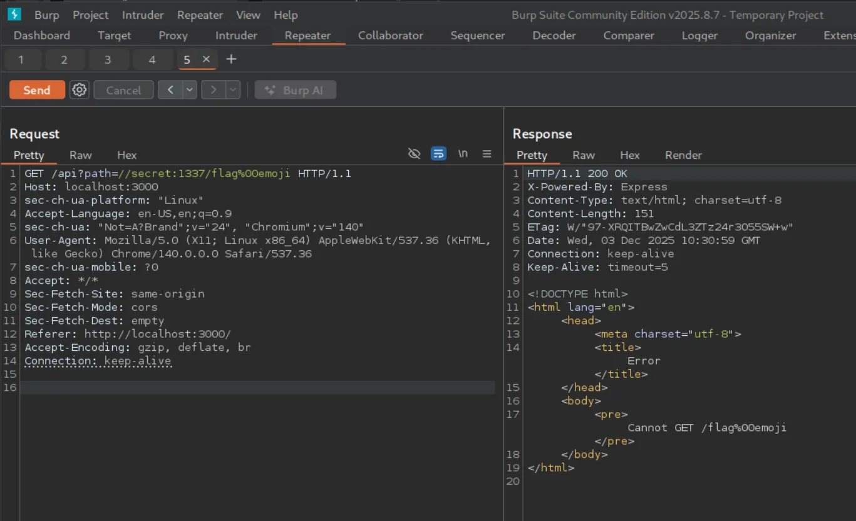Expand the back history dropdown arrow
The image size is (856, 521).
tap(190, 90)
